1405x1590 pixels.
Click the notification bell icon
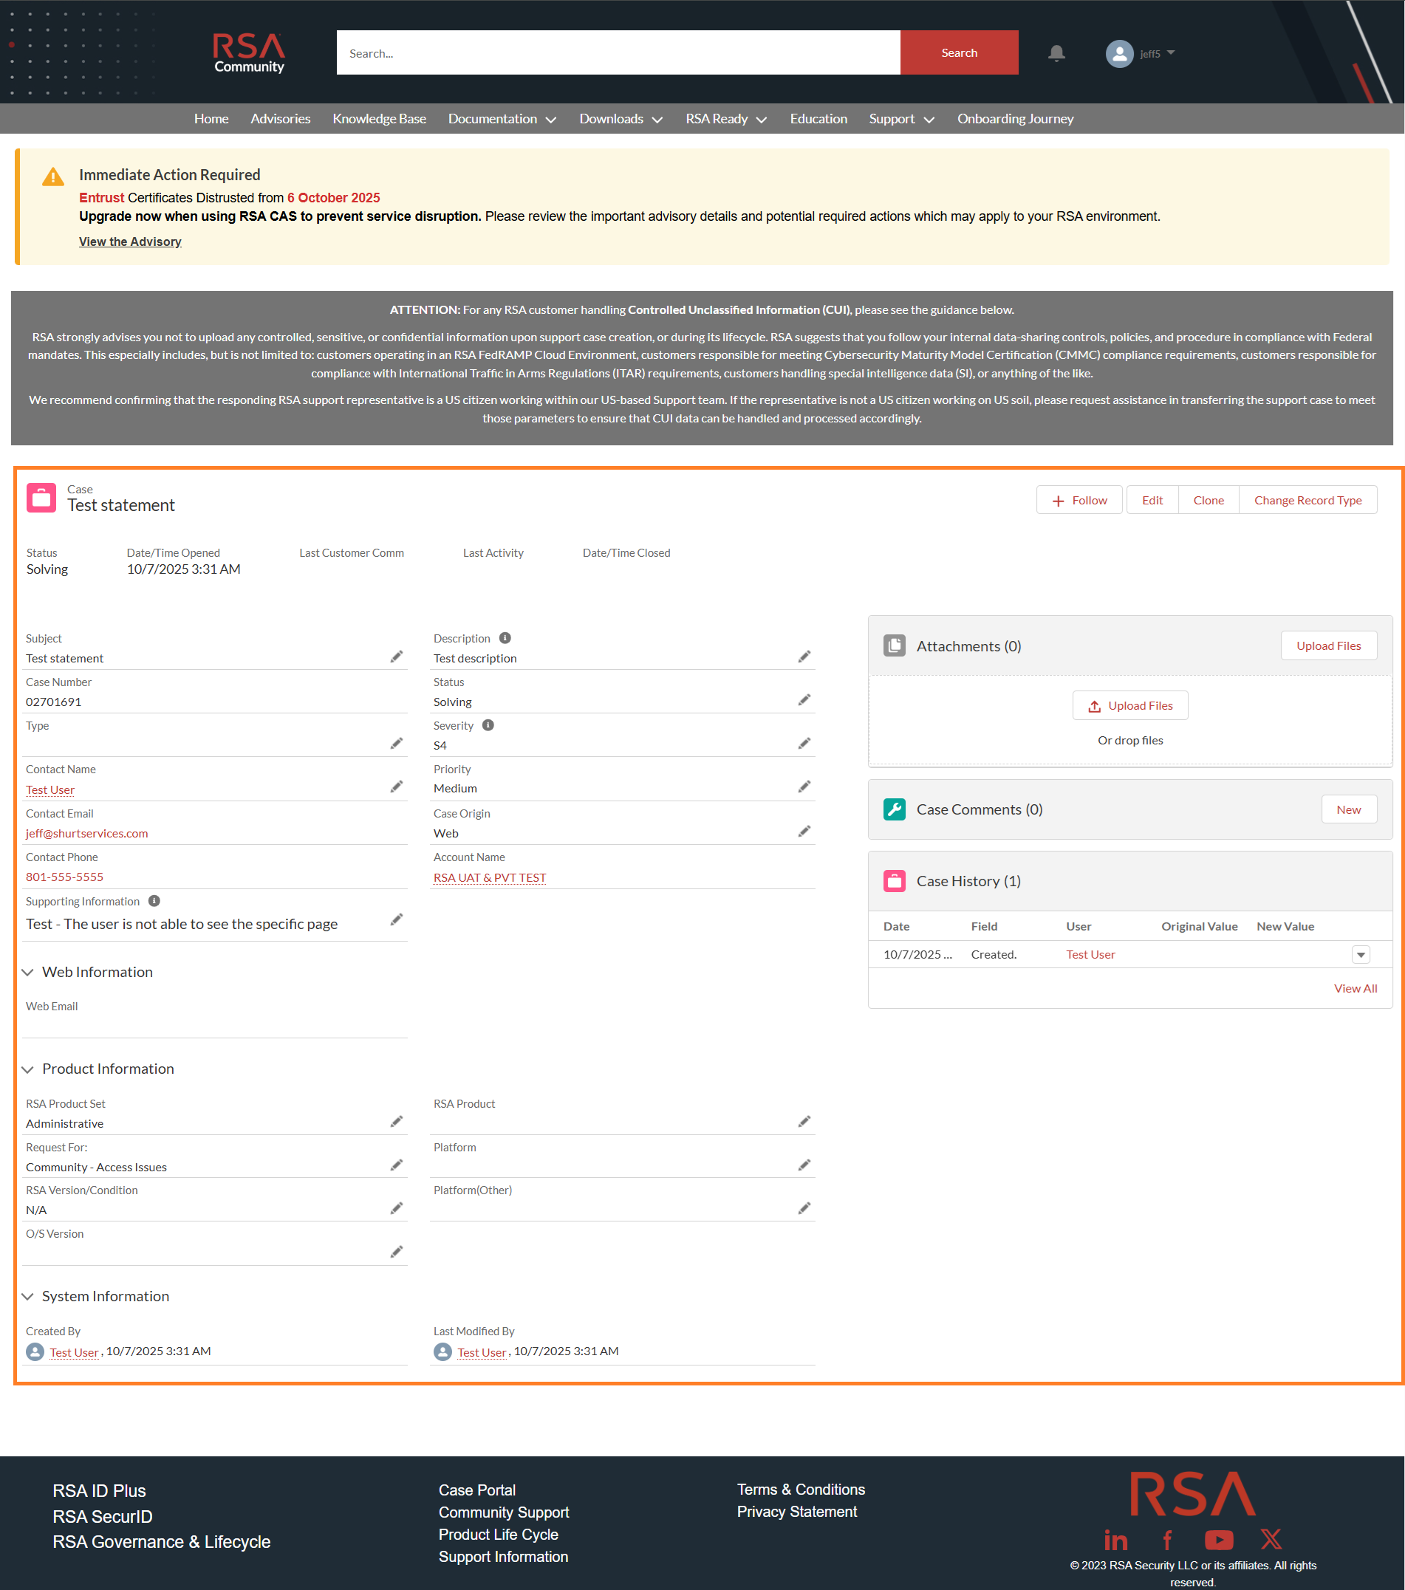pos(1056,53)
